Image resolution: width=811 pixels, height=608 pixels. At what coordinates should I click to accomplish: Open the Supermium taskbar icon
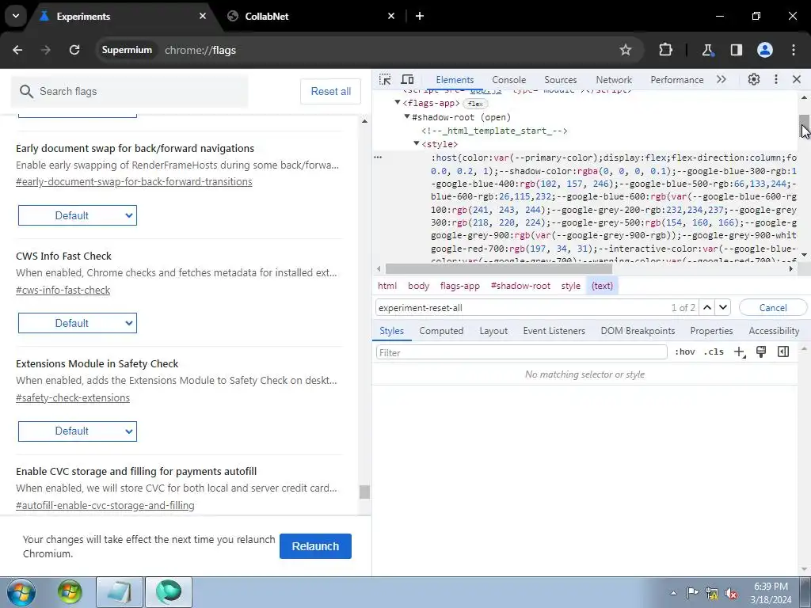click(169, 592)
